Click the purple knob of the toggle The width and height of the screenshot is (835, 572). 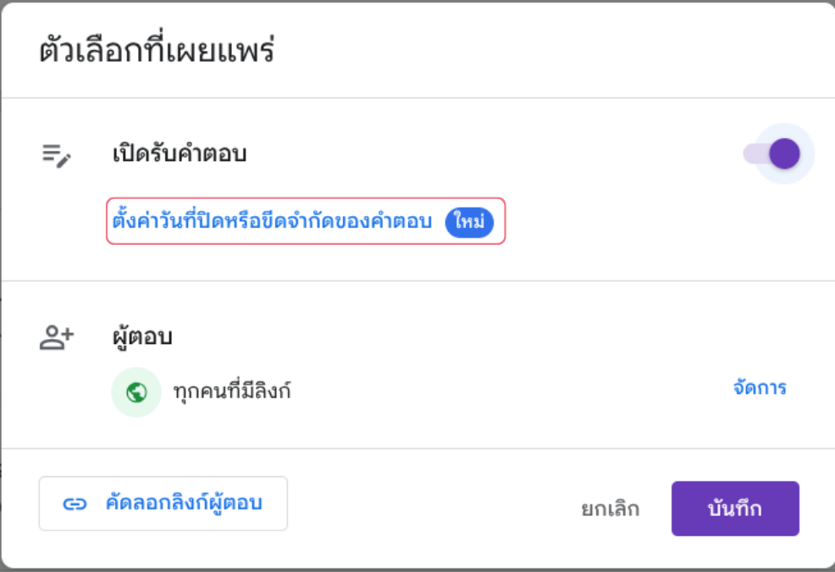785,154
